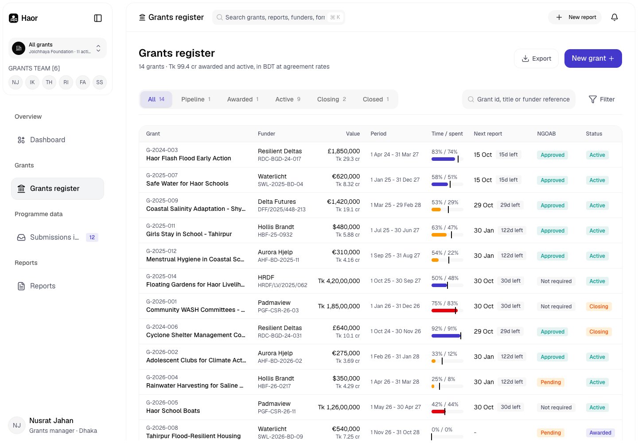The width and height of the screenshot is (638, 443).
Task: Open Nusrat Jahan user profile
Action: pos(58,425)
